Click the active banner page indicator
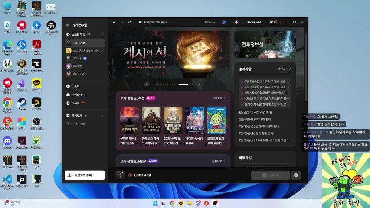 [x=183, y=84]
